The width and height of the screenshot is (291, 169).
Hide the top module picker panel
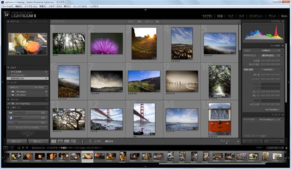(145, 10)
